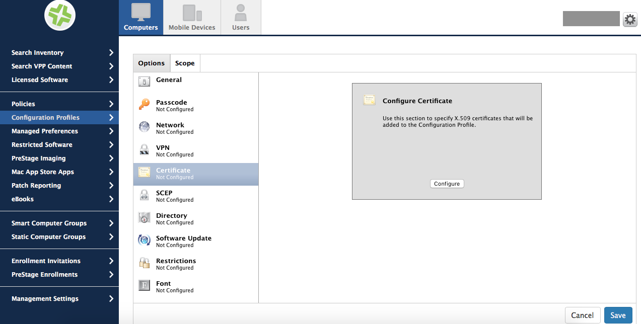Select the Directory payload label

[x=172, y=215]
